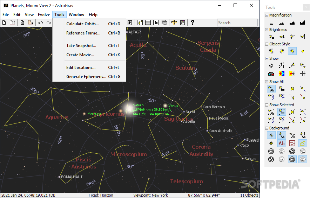Viewport: 310px width, 198px height.
Task: Click the Redo arrow in toolbar
Action: [x=49, y=23]
